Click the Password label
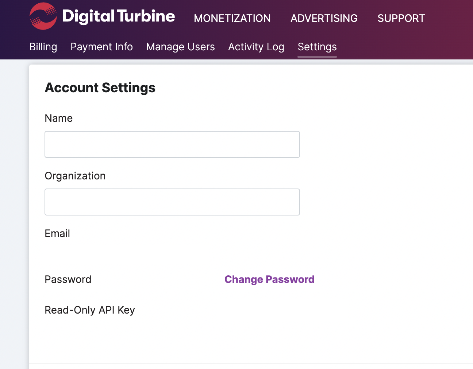The width and height of the screenshot is (473, 369). click(x=68, y=279)
